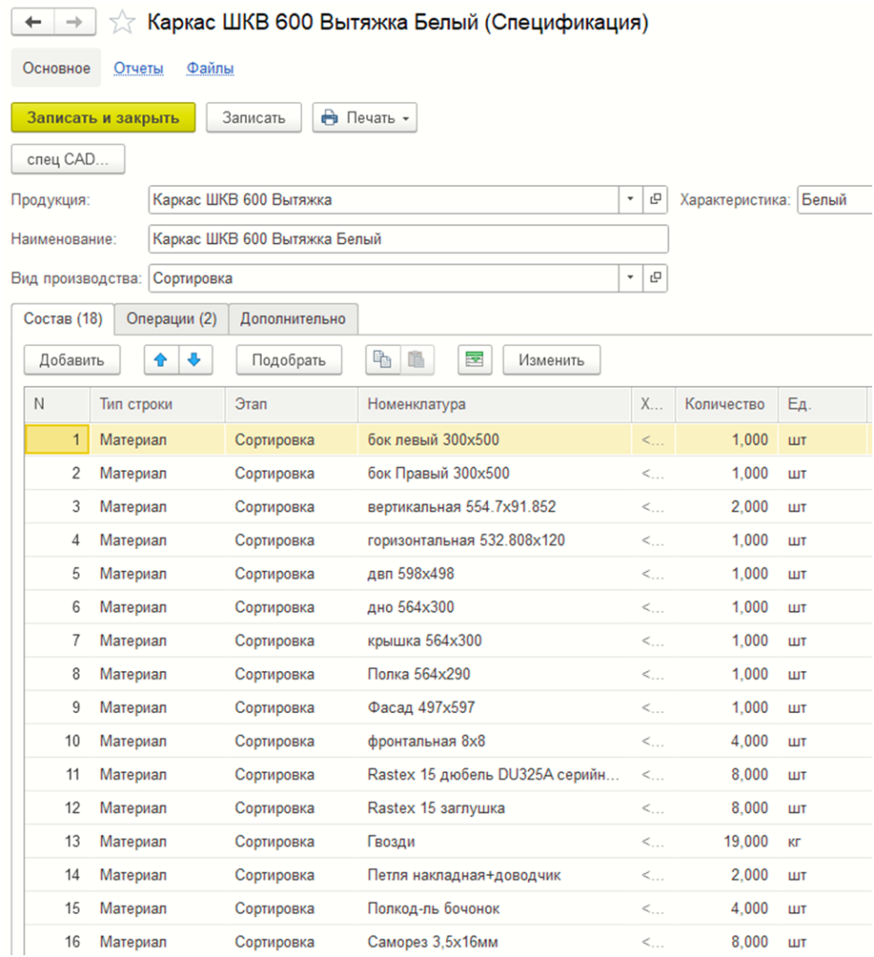This screenshot has height=957, width=874.
Task: Select row бок левый 300x500
Action: click(x=448, y=439)
